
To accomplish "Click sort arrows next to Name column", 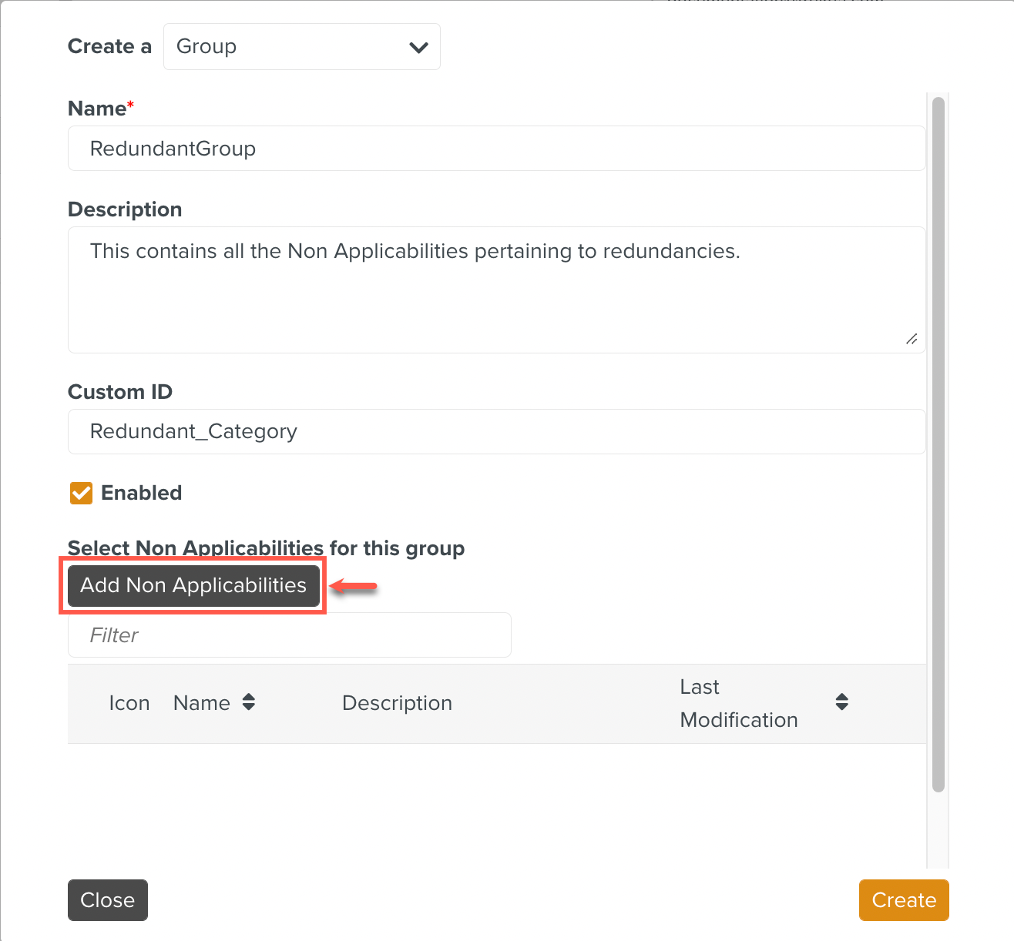I will tap(249, 702).
